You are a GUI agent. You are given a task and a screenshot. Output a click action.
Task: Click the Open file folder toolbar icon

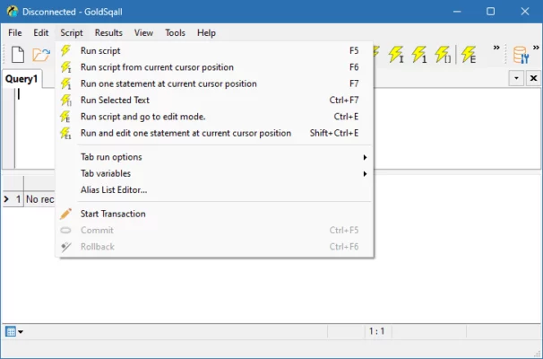pos(41,55)
